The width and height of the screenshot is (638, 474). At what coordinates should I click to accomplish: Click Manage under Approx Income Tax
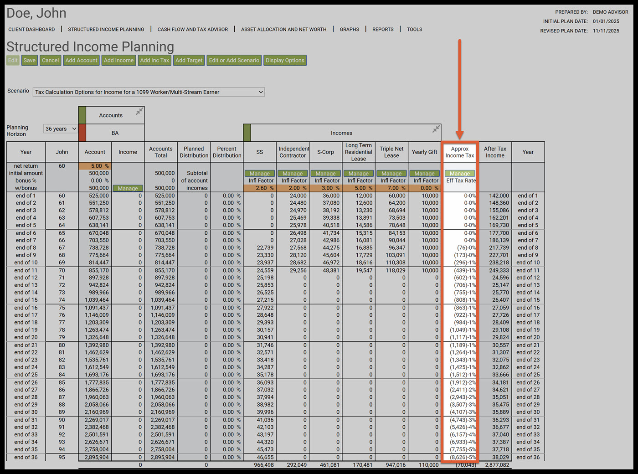(459, 174)
